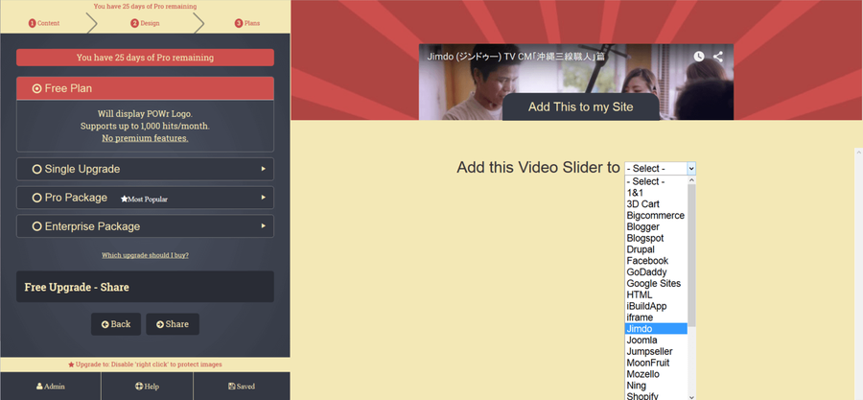Choose Bigcommerce from the list
The height and width of the screenshot is (400, 863).
click(656, 216)
